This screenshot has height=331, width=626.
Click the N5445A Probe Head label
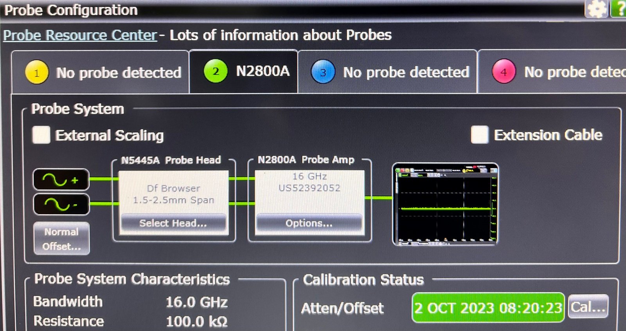click(171, 160)
